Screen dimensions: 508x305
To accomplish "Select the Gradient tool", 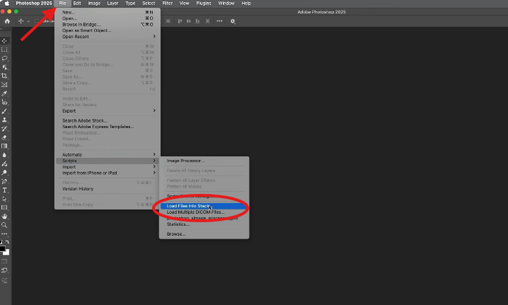I will (x=5, y=146).
